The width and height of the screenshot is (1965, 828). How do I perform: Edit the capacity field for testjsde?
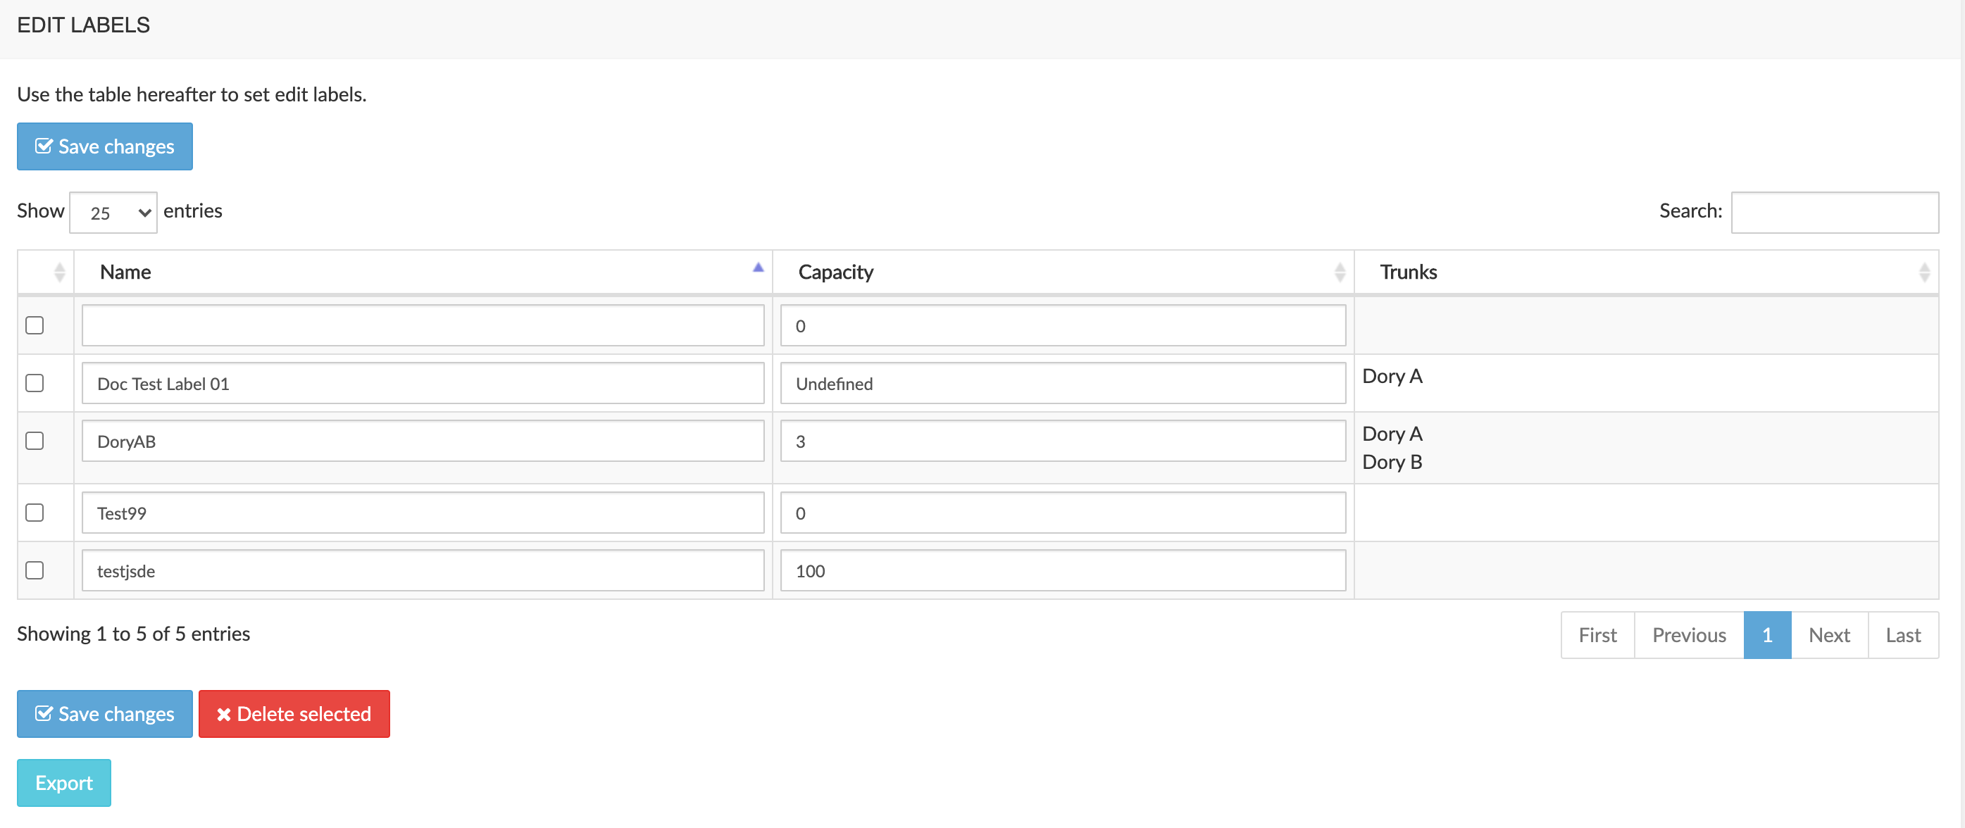1061,570
